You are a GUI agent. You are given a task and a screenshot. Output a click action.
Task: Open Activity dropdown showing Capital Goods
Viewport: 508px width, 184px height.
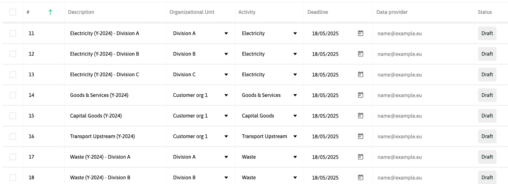click(x=269, y=116)
